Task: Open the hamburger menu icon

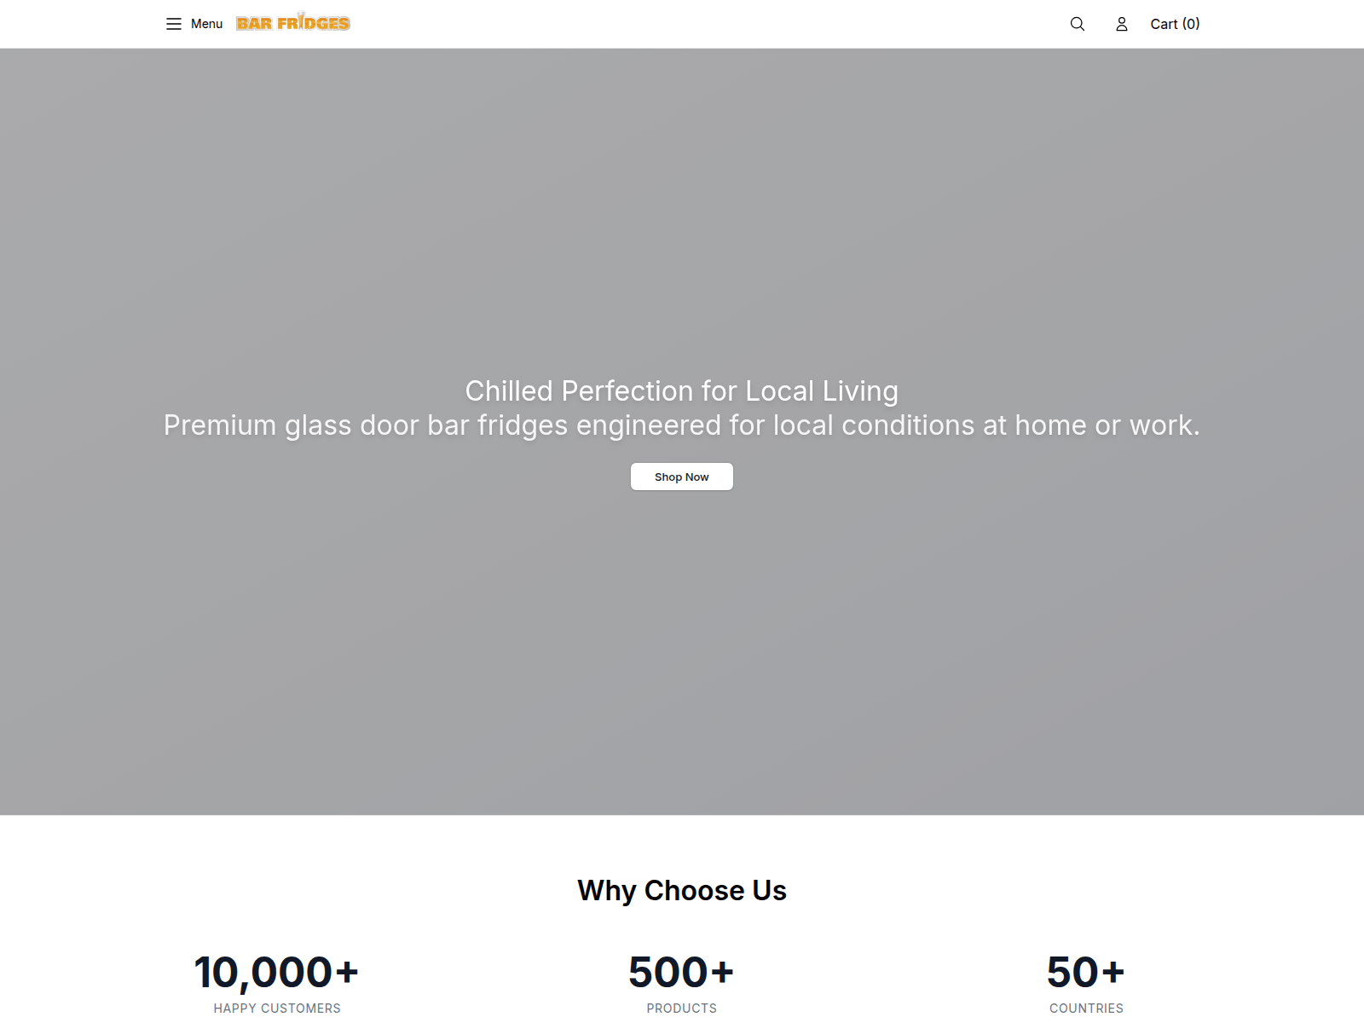Action: (x=174, y=24)
